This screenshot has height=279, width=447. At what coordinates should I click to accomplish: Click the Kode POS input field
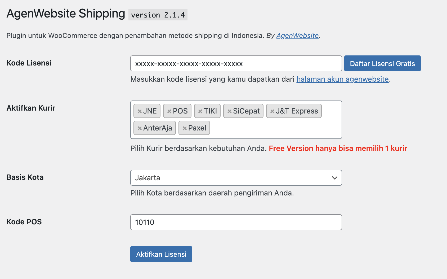(x=236, y=222)
